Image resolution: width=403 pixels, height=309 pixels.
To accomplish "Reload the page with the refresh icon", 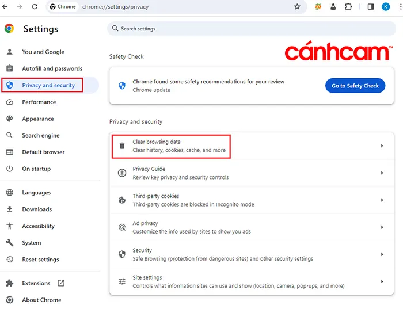I will pos(35,7).
